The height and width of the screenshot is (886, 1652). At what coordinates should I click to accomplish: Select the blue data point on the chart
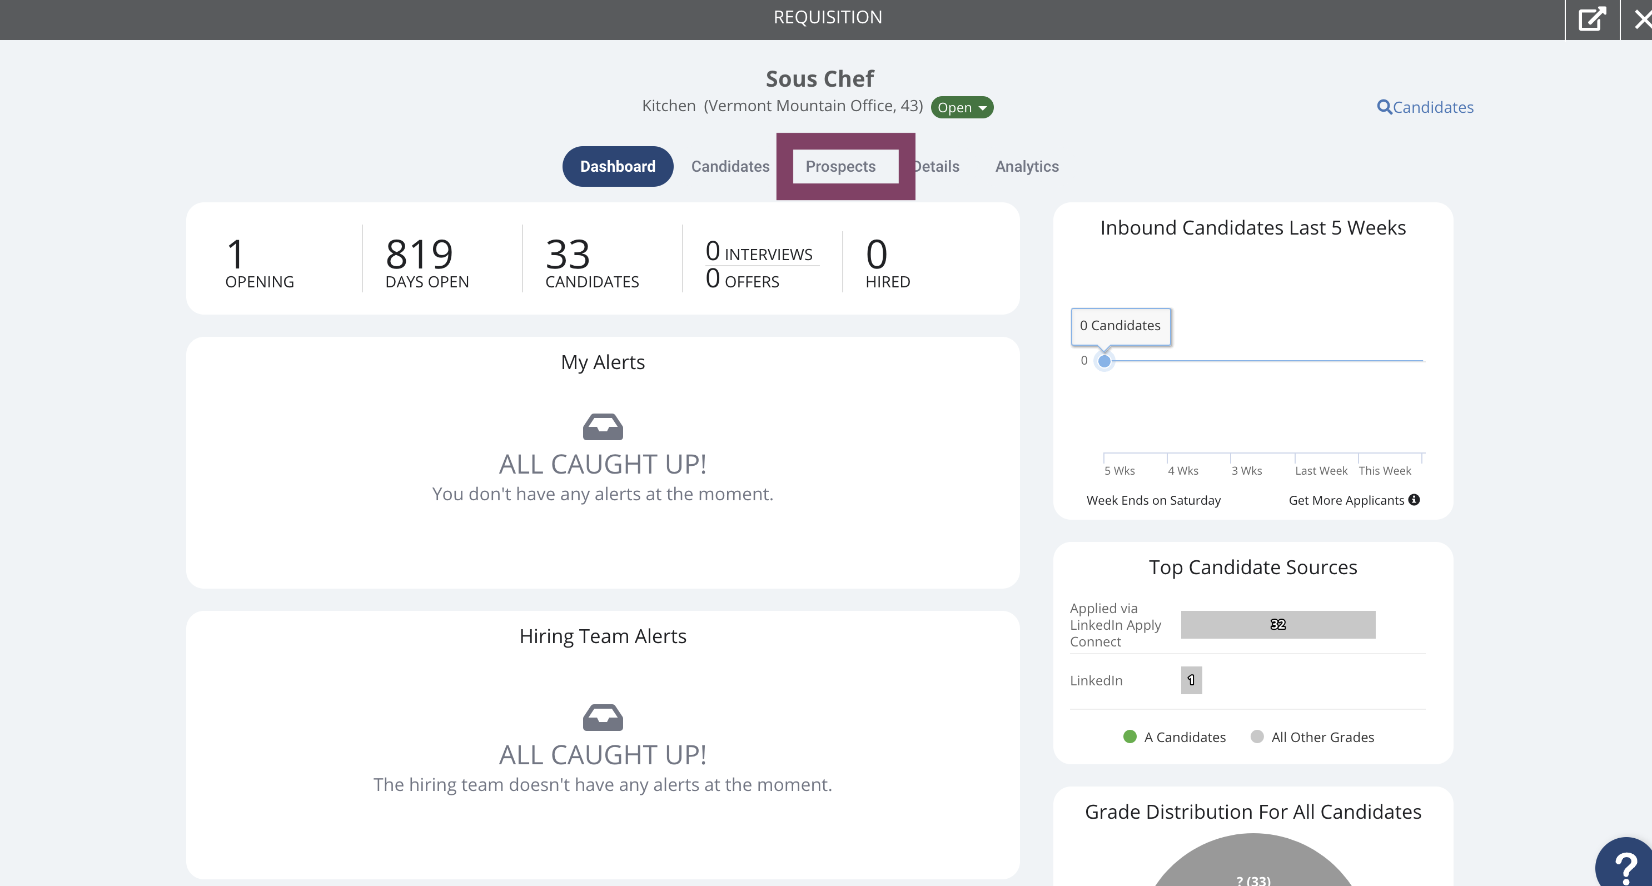coord(1104,361)
